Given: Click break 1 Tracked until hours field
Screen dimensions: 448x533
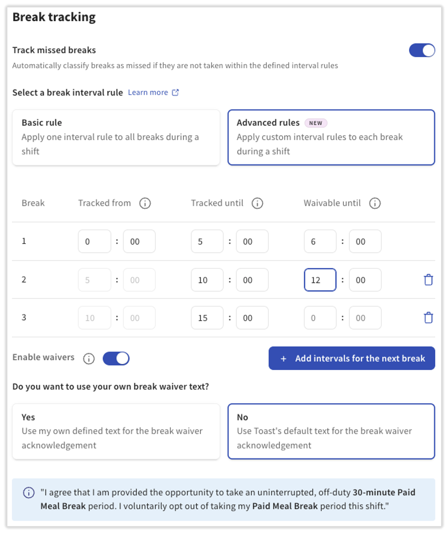Looking at the screenshot, I should [207, 242].
